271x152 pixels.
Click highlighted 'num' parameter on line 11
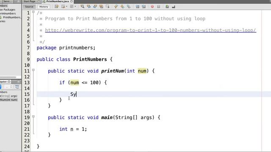tap(142, 71)
